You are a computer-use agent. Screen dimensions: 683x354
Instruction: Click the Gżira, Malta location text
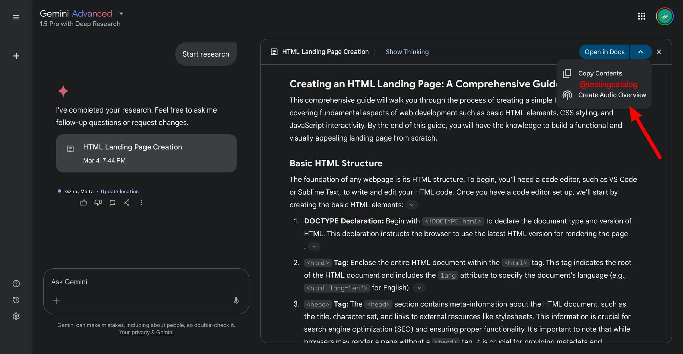point(79,191)
